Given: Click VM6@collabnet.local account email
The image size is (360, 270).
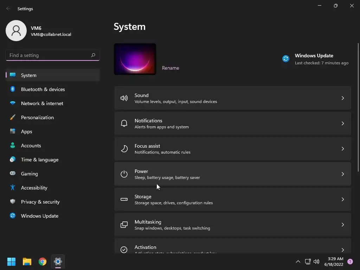Looking at the screenshot, I should click(51, 34).
